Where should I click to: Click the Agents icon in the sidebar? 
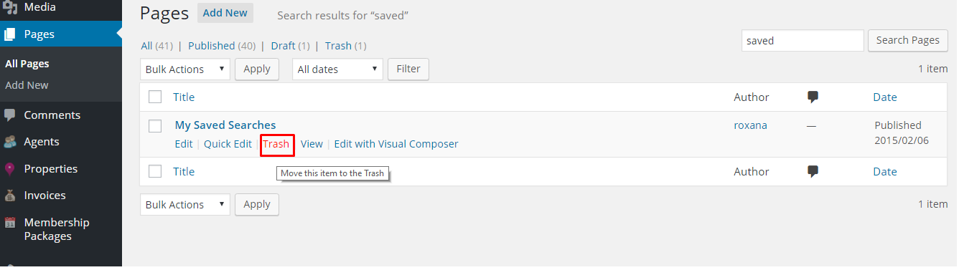[x=10, y=142]
